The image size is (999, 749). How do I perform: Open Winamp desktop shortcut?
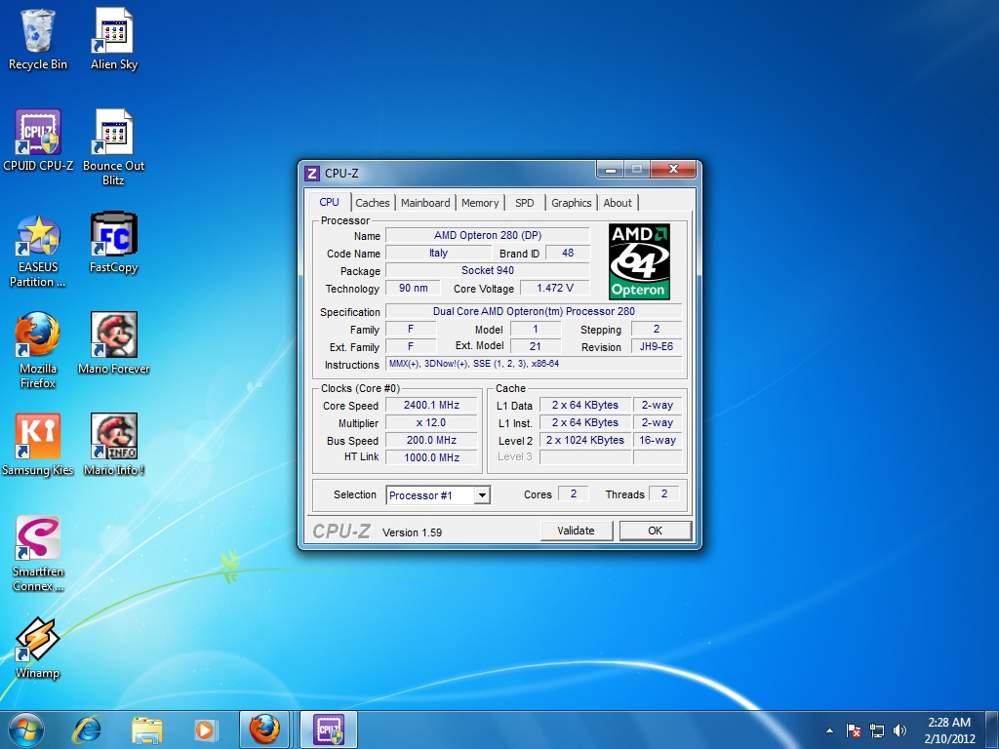(x=38, y=642)
